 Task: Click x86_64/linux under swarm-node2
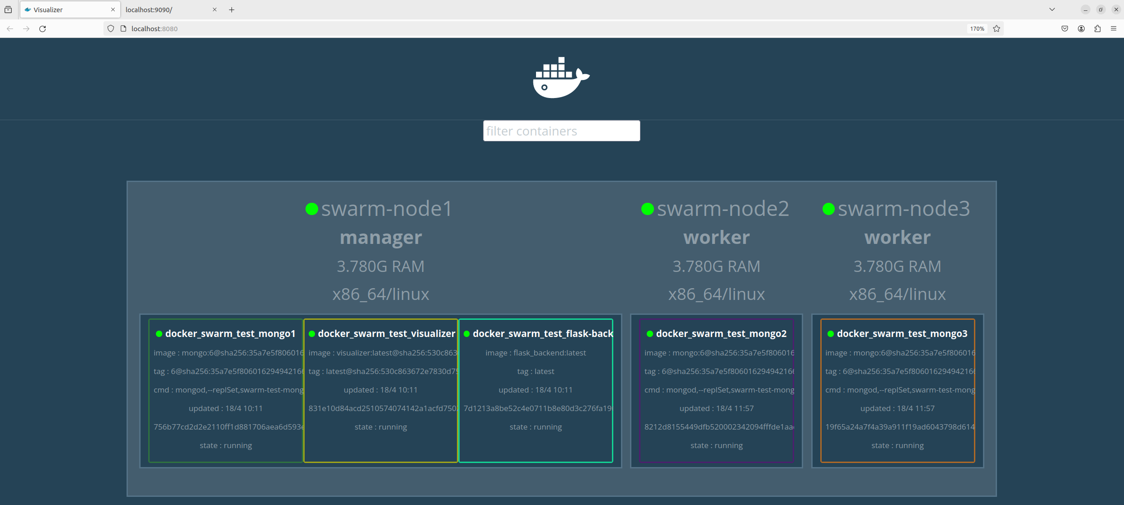pyautogui.click(x=716, y=294)
